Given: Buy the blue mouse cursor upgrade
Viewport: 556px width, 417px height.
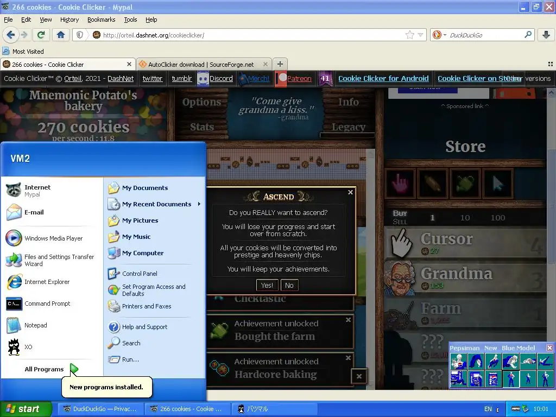Looking at the screenshot, I should [x=498, y=184].
